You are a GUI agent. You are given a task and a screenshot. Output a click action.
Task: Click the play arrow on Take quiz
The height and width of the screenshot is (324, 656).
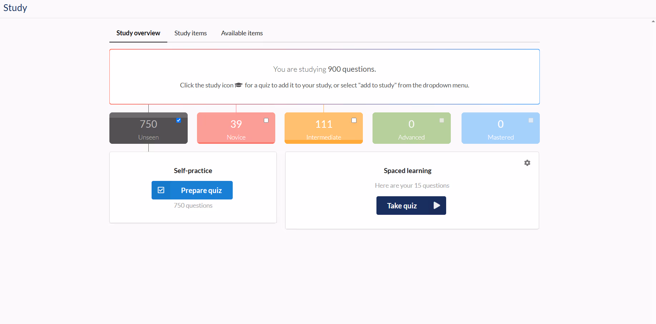pyautogui.click(x=436, y=206)
